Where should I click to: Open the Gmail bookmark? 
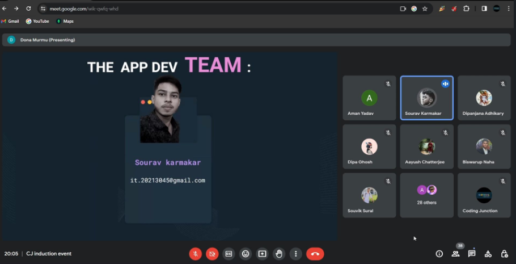pyautogui.click(x=10, y=21)
